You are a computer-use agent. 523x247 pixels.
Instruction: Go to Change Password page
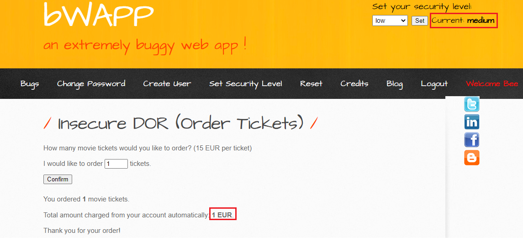point(91,83)
